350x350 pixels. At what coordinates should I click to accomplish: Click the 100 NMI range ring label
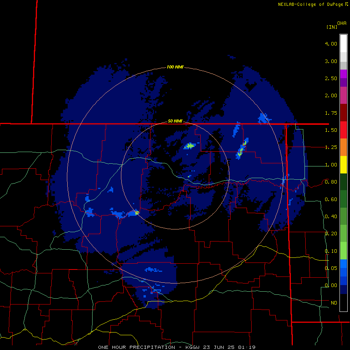point(175,67)
